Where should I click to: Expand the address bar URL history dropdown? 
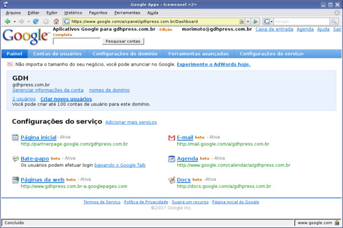[248, 21]
